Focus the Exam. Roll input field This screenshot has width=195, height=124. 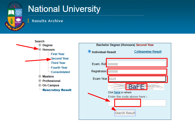(137, 64)
